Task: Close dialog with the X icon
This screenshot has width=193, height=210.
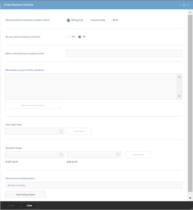Action: [x=188, y=5]
